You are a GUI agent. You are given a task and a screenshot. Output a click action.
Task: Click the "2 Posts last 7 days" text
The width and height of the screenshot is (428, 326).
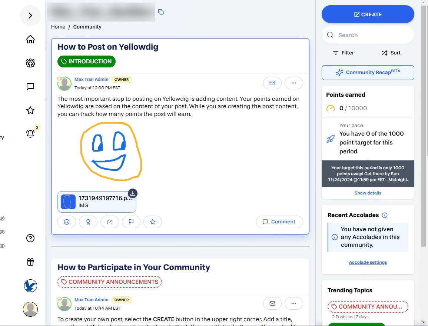pos(350,317)
